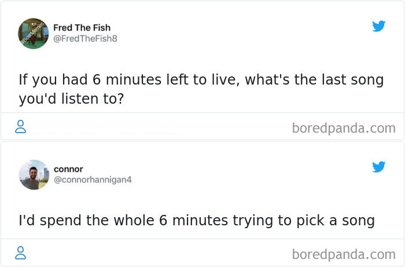The image size is (405, 267).
Task: Select the reply text about trying to pick a song
Action: 197,221
